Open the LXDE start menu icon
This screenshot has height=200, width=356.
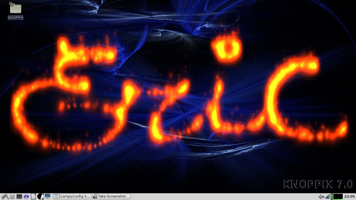tap(5, 196)
